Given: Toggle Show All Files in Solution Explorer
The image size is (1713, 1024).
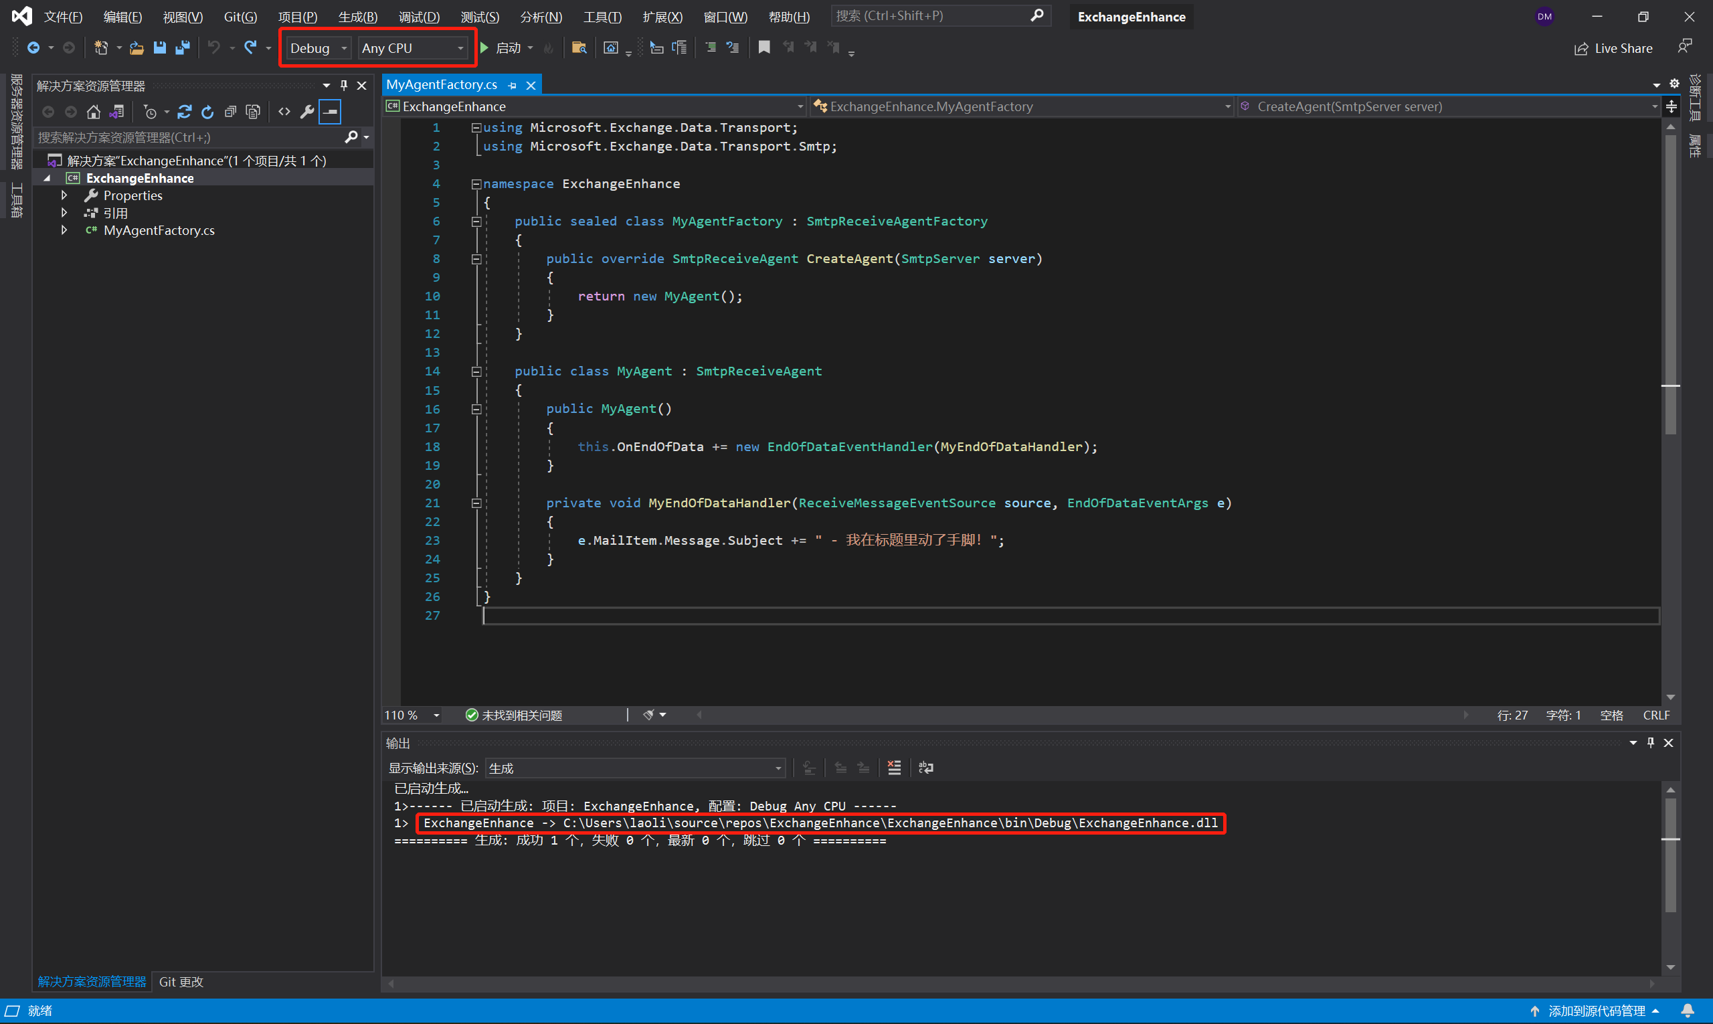Looking at the screenshot, I should (253, 112).
